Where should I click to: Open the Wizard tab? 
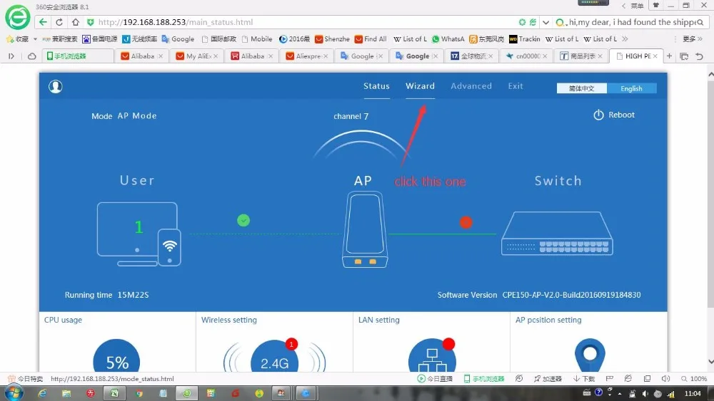421,86
